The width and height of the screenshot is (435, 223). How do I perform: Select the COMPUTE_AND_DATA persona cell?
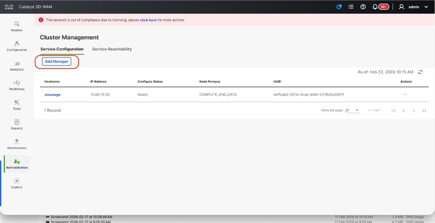click(x=218, y=95)
